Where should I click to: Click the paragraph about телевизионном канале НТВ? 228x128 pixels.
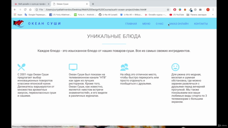[88, 85]
